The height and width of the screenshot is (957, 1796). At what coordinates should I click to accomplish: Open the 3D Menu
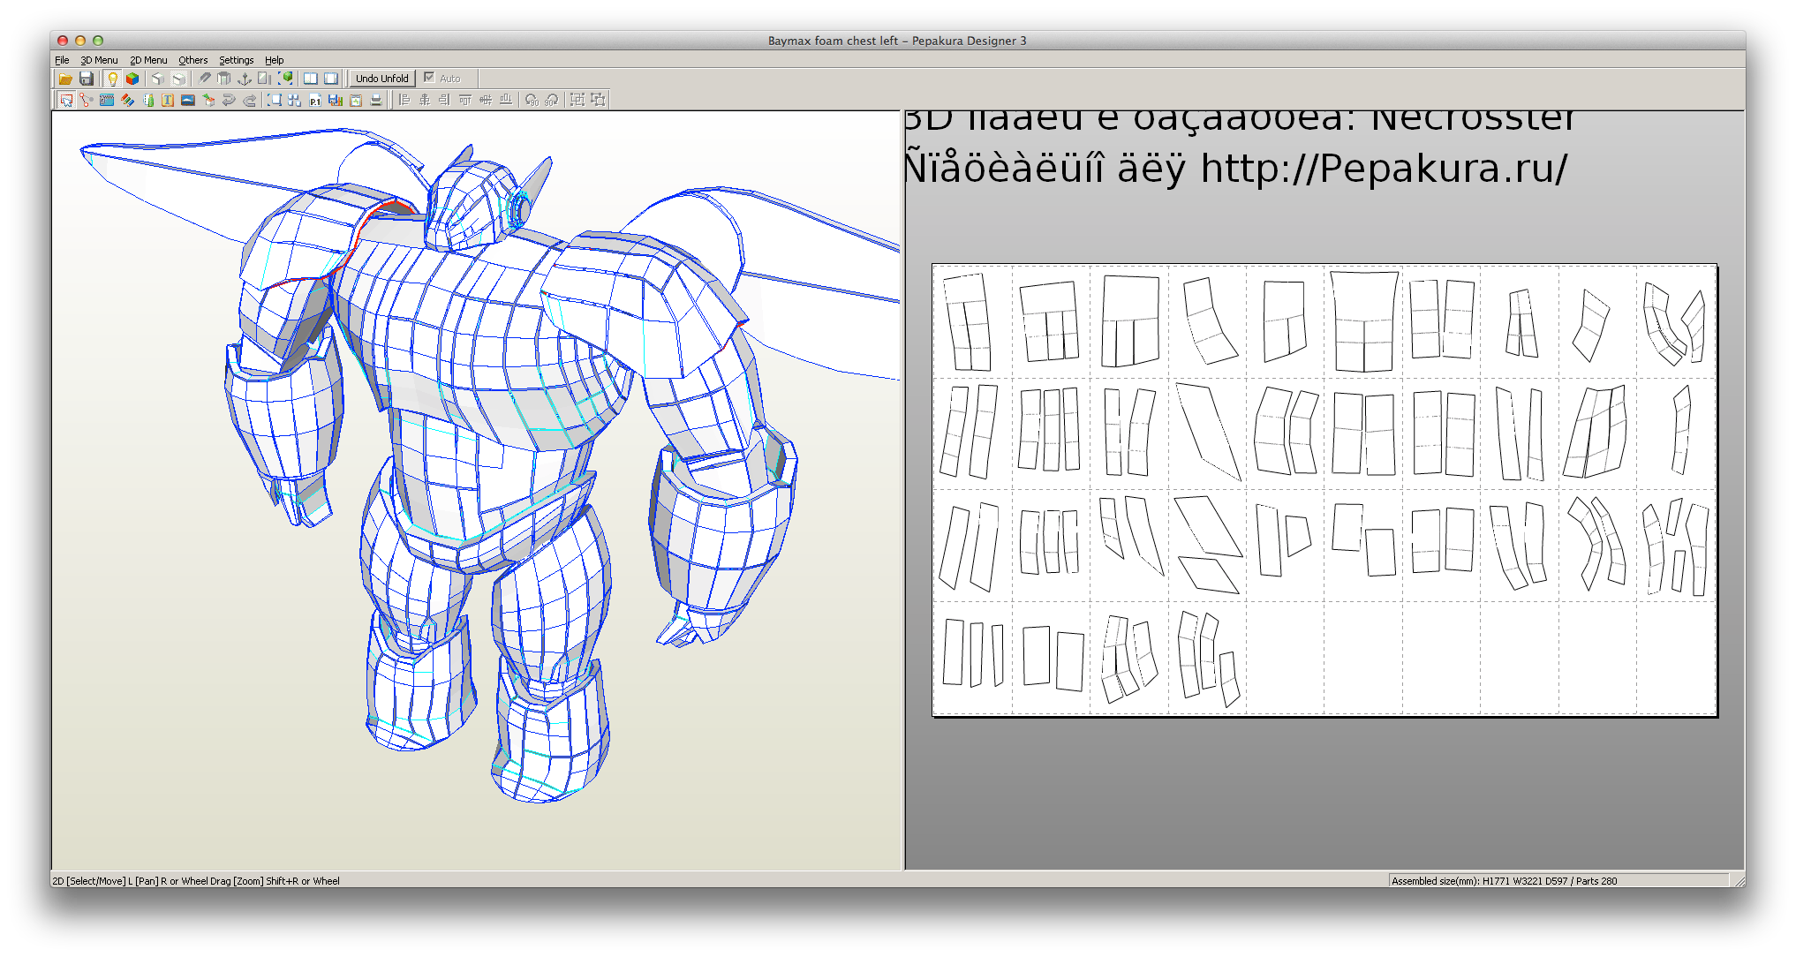[x=99, y=60]
